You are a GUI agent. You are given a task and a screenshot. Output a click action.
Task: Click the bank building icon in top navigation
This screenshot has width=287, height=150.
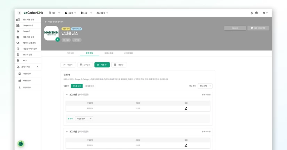pos(50,13)
